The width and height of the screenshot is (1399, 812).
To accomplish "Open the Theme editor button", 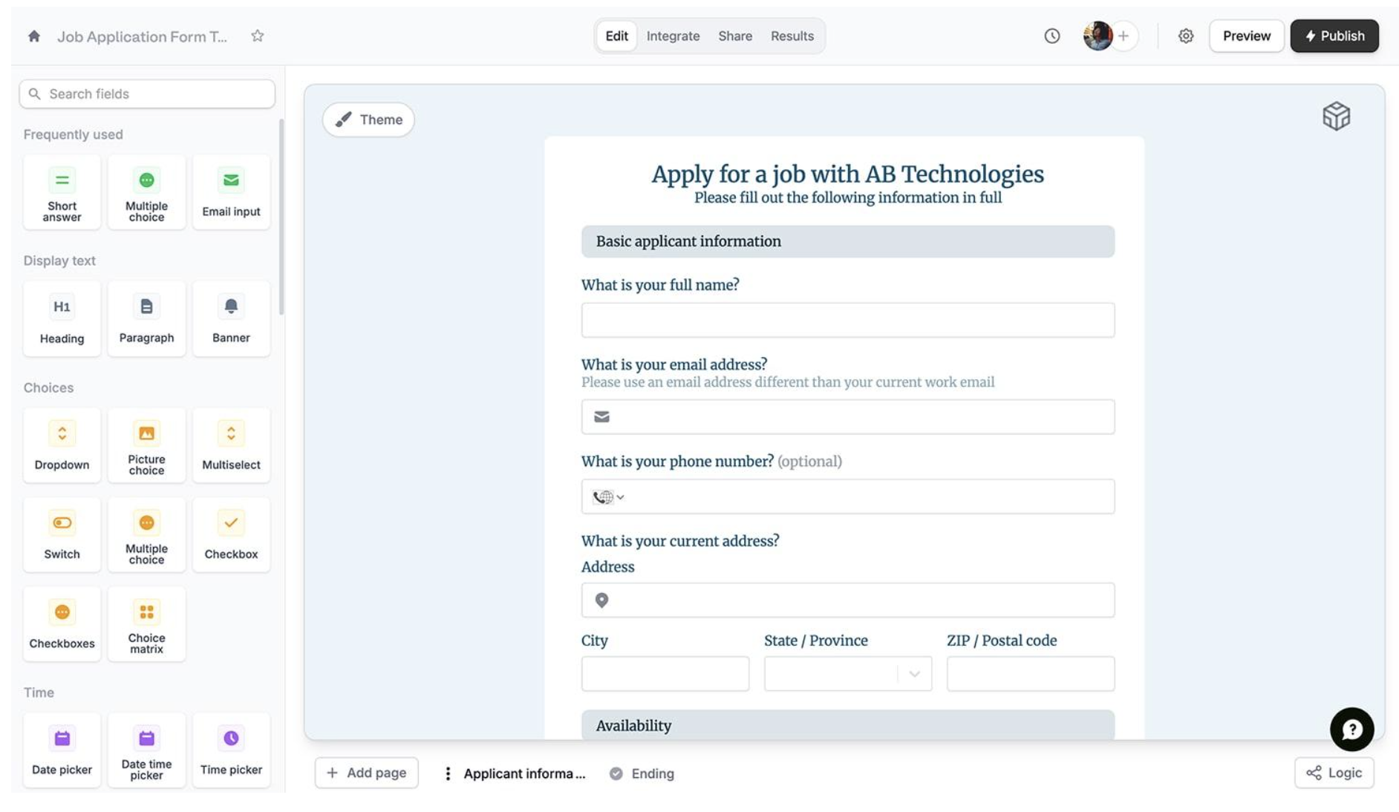I will 368,119.
